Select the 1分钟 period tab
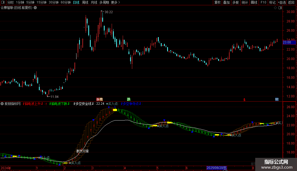The height and width of the screenshot is (171, 297). 20,2
